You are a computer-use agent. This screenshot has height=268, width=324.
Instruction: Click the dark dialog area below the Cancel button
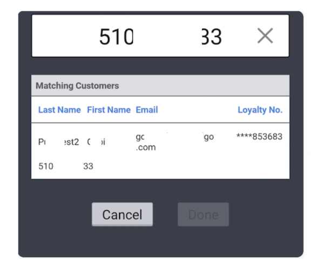[123, 240]
